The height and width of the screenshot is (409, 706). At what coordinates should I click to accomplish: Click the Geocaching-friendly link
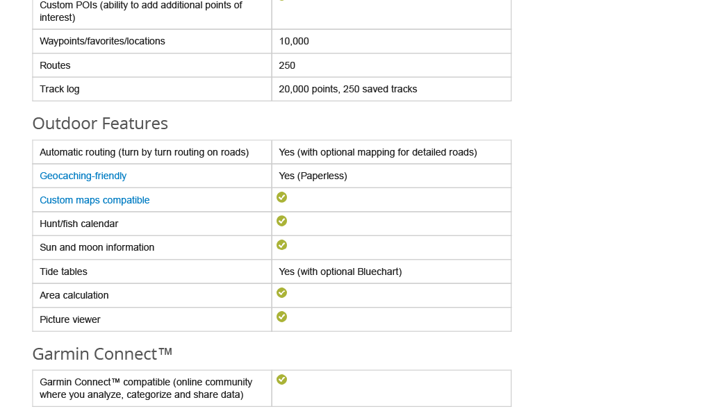click(83, 176)
